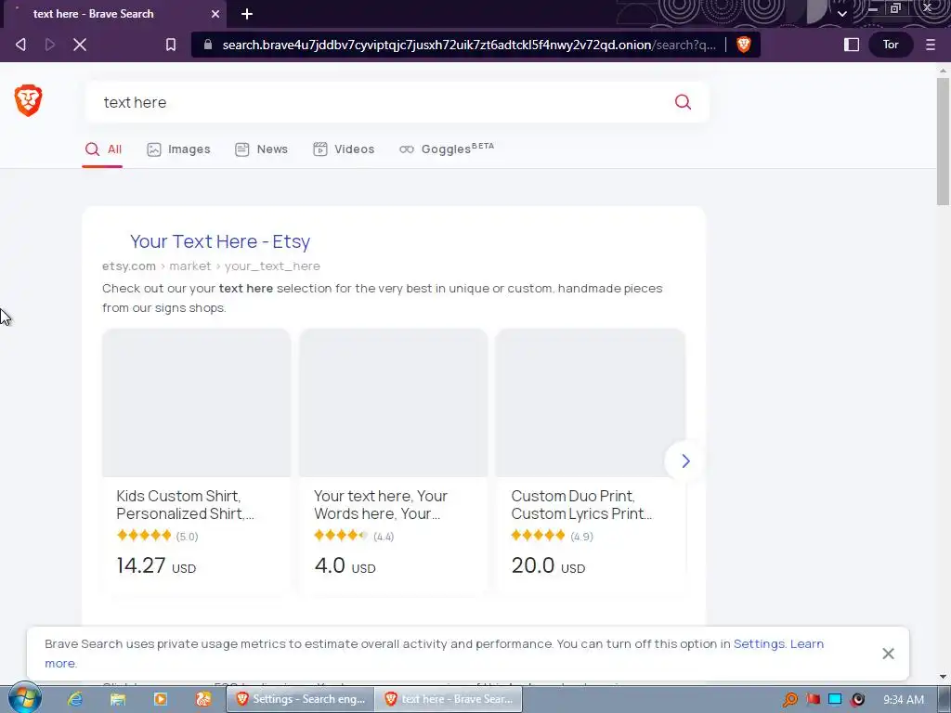Switch to the News search tab
The width and height of the screenshot is (951, 713).
(261, 149)
